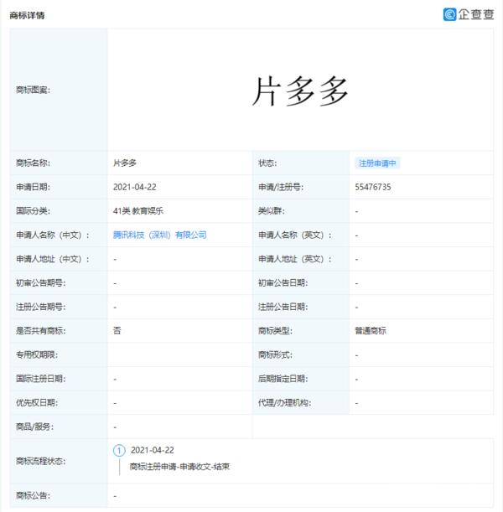Click the 申请/注册号 label
This screenshot has height=512, width=503.
[281, 187]
